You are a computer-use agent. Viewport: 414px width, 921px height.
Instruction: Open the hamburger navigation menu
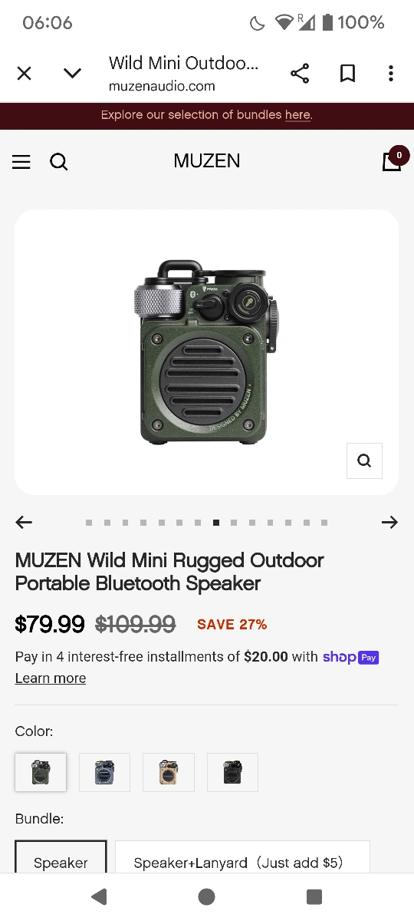coord(21,162)
